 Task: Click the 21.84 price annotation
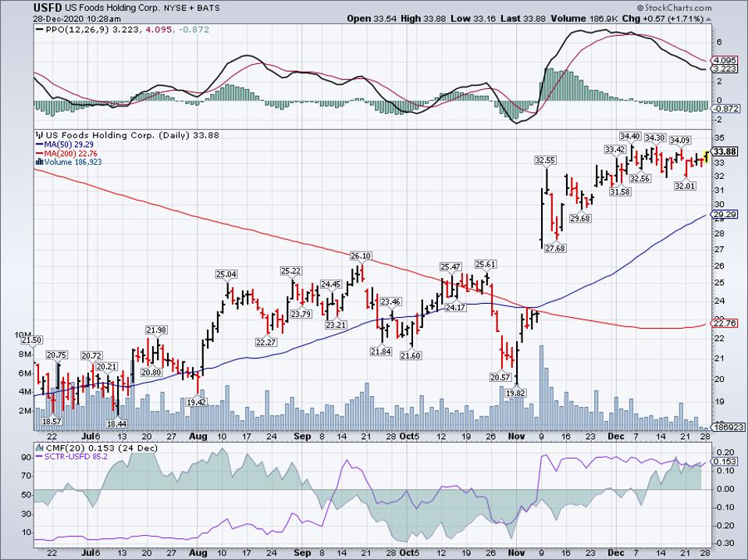pyautogui.click(x=380, y=351)
